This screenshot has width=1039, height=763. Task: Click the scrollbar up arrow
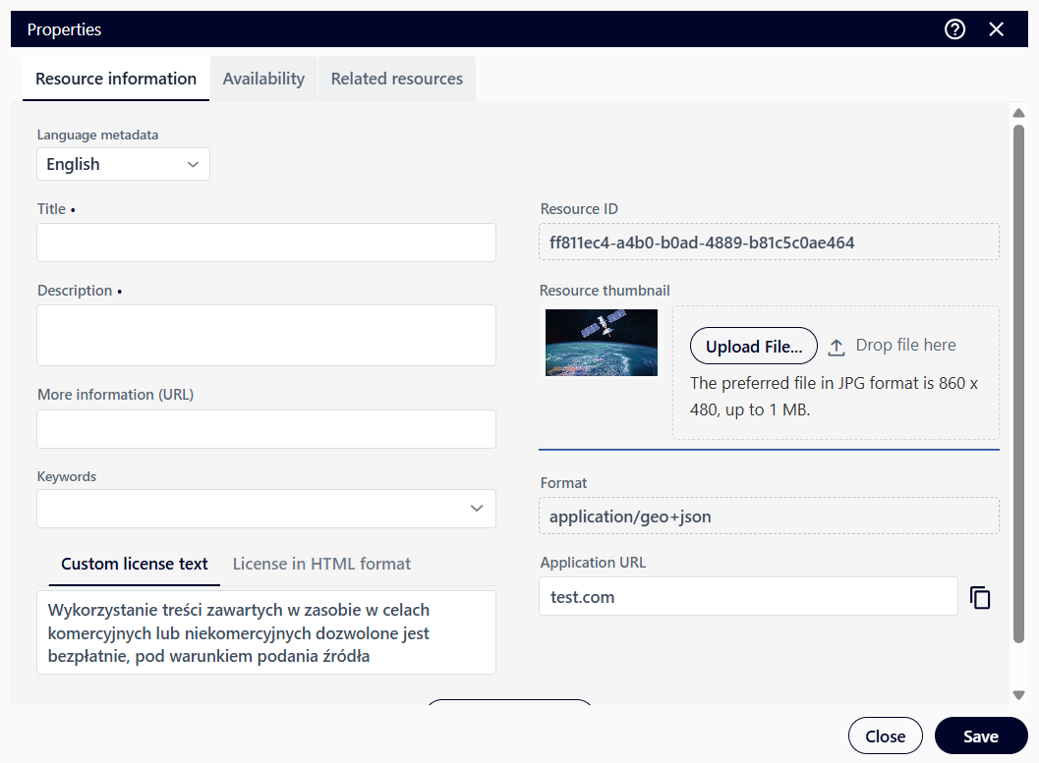pyautogui.click(x=1018, y=113)
